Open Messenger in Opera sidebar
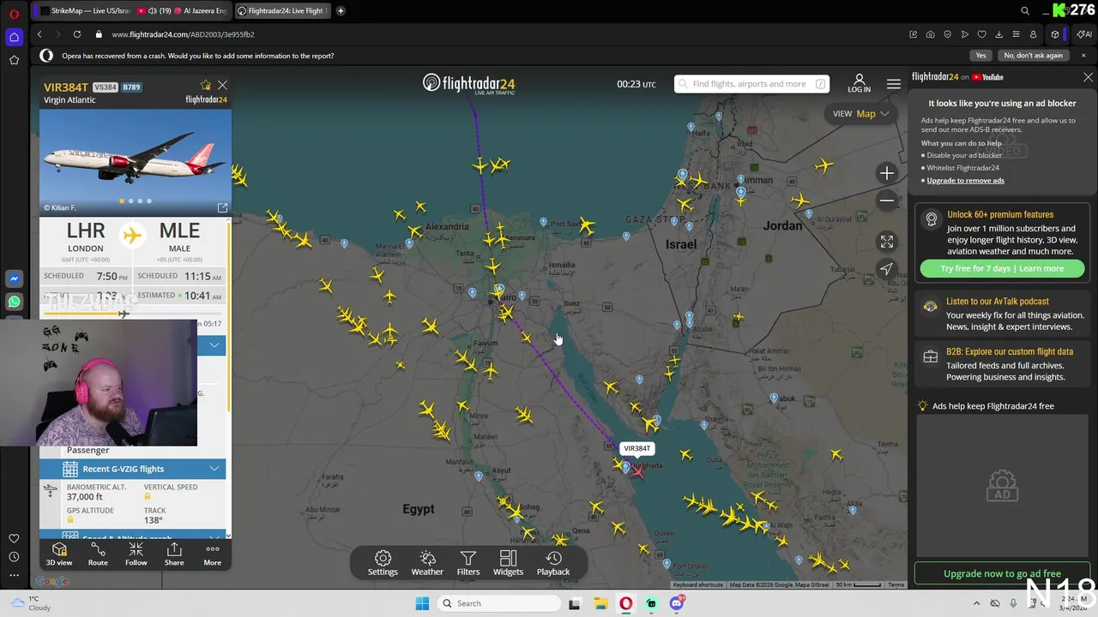1098x617 pixels. [x=14, y=279]
